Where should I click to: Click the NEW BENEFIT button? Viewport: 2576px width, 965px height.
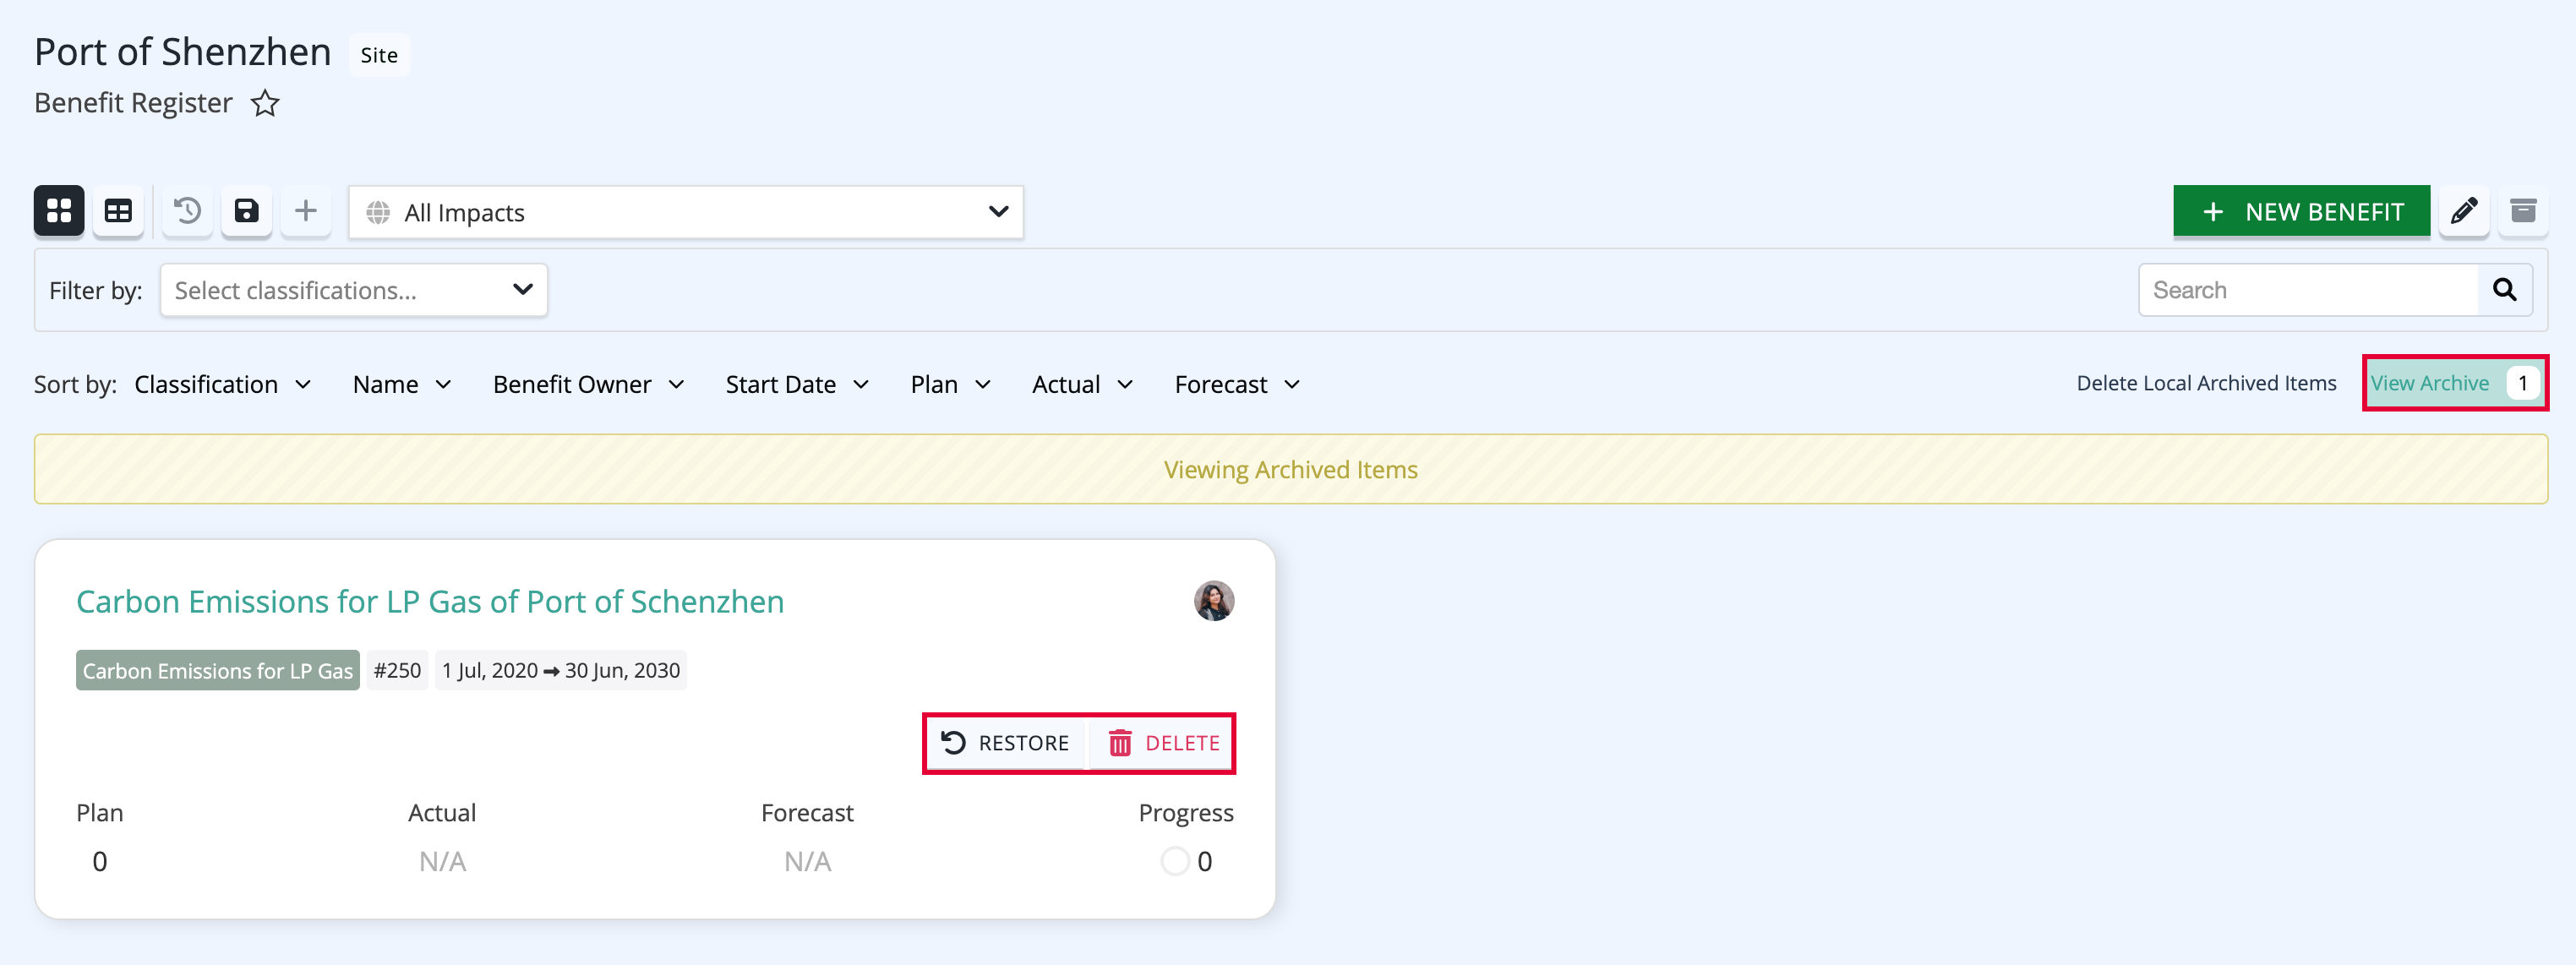pyautogui.click(x=2301, y=211)
